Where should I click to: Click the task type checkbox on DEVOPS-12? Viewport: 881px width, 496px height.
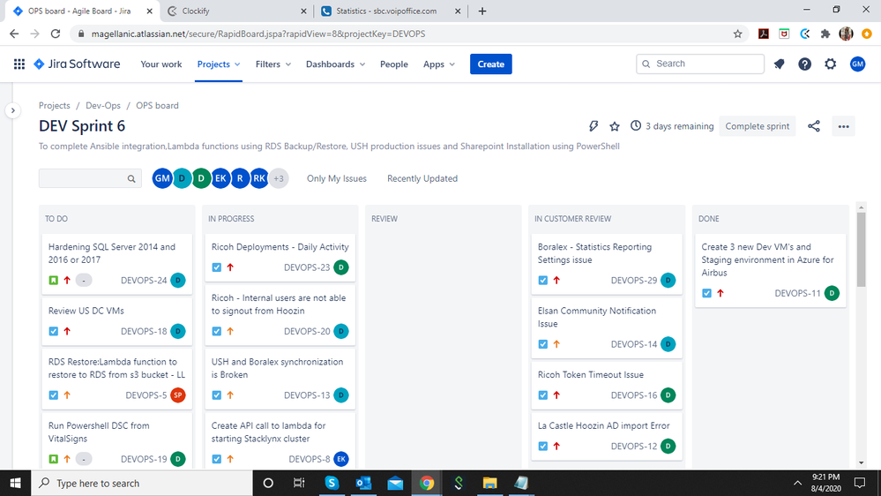point(542,446)
